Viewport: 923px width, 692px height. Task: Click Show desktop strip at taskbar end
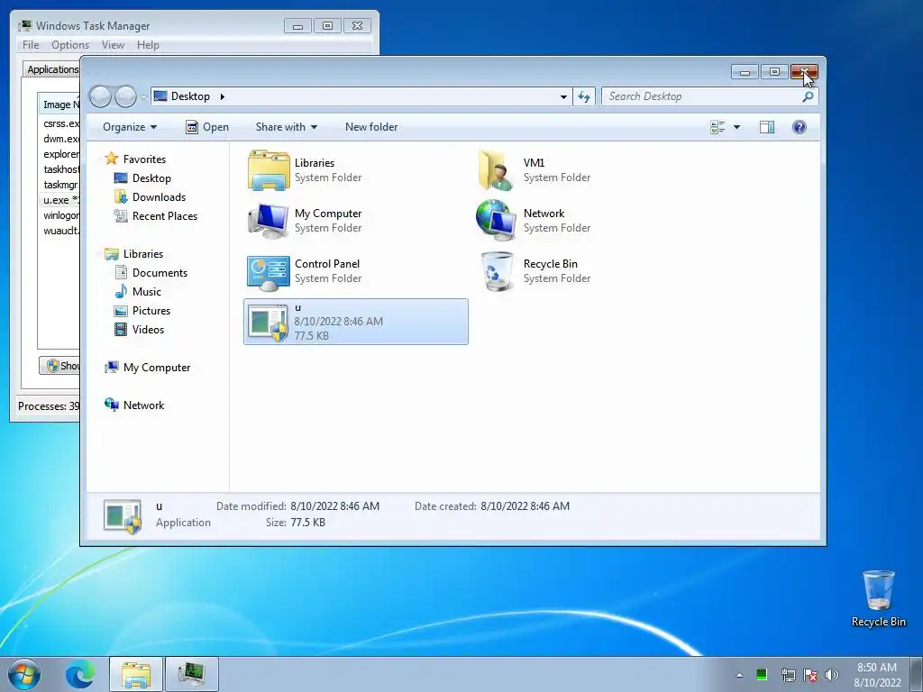(x=917, y=674)
